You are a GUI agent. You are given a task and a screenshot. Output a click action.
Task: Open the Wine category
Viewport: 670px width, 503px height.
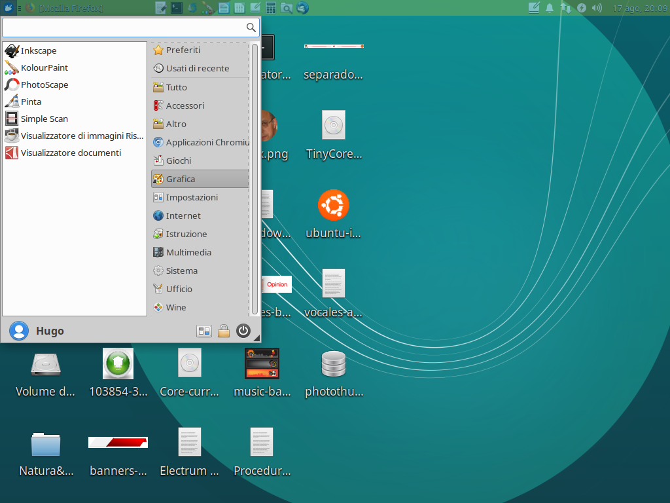(x=200, y=308)
